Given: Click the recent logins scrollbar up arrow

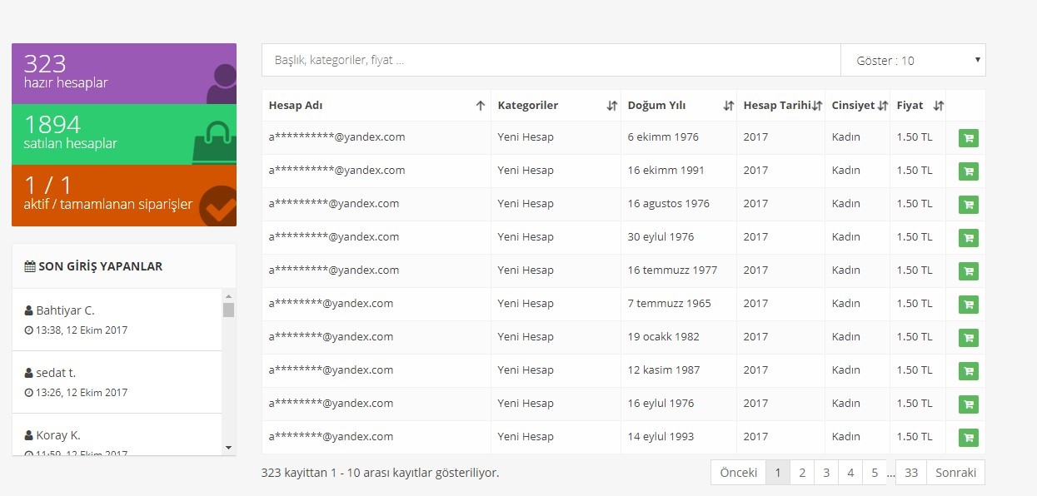Looking at the screenshot, I should tap(228, 295).
